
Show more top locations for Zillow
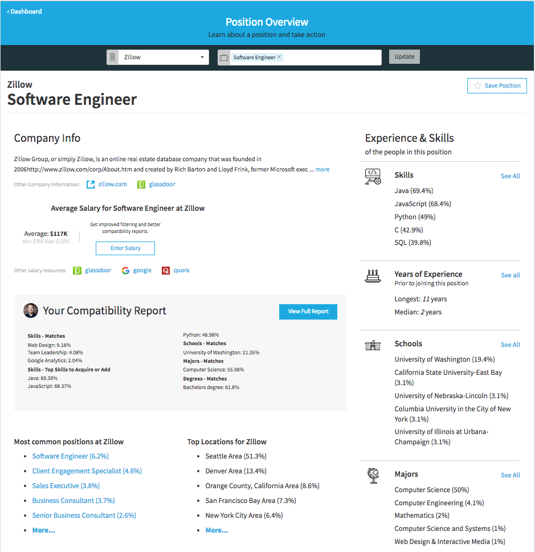tap(217, 530)
